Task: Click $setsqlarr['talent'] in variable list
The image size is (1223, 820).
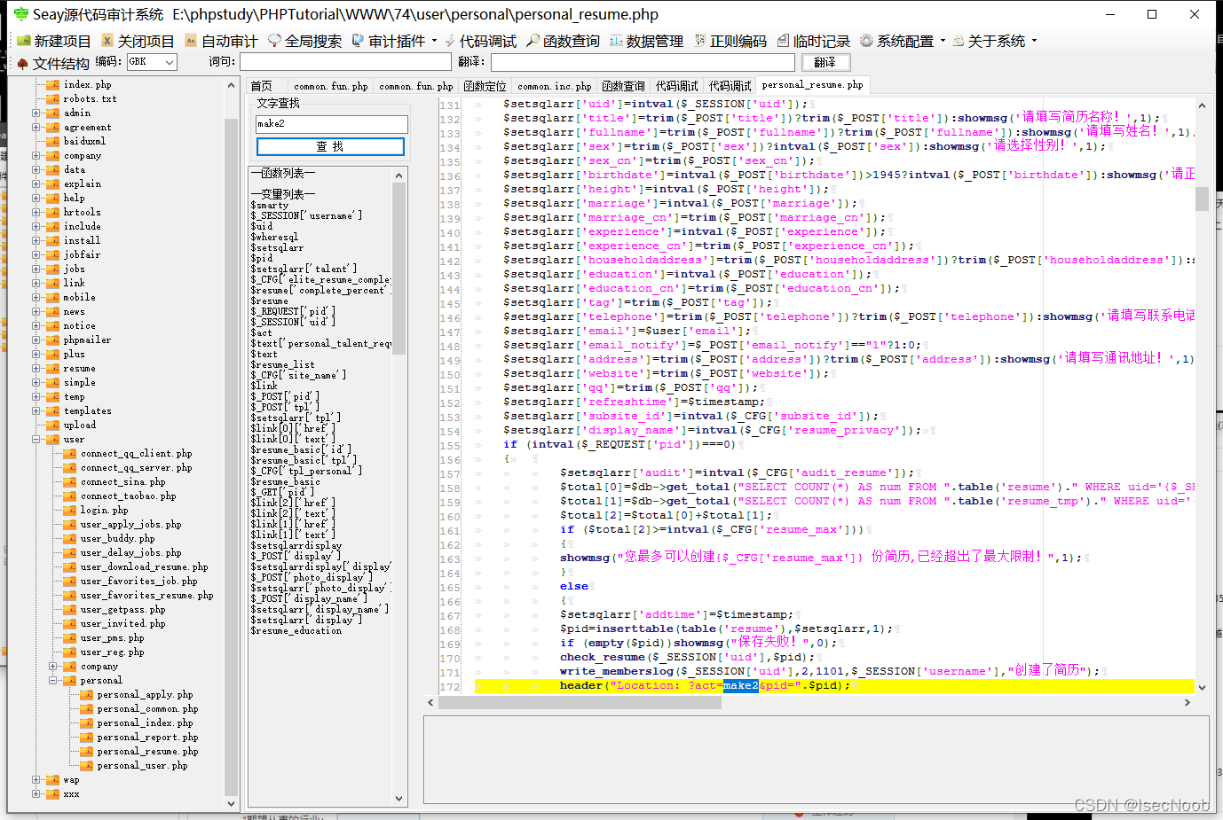Action: (304, 269)
